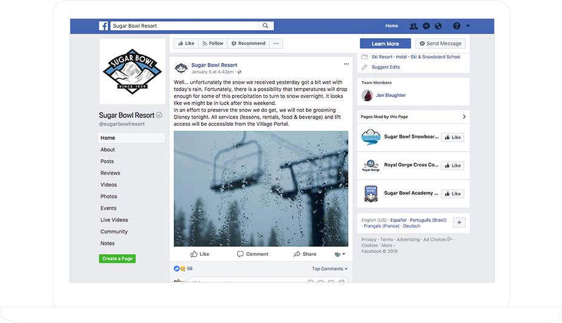The width and height of the screenshot is (562, 323).
Task: Open the post options ellipsis menu
Action: (346, 64)
